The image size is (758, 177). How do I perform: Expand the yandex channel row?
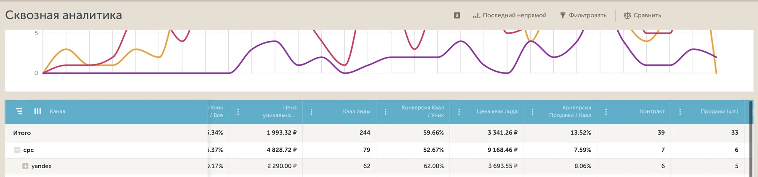[x=25, y=166]
